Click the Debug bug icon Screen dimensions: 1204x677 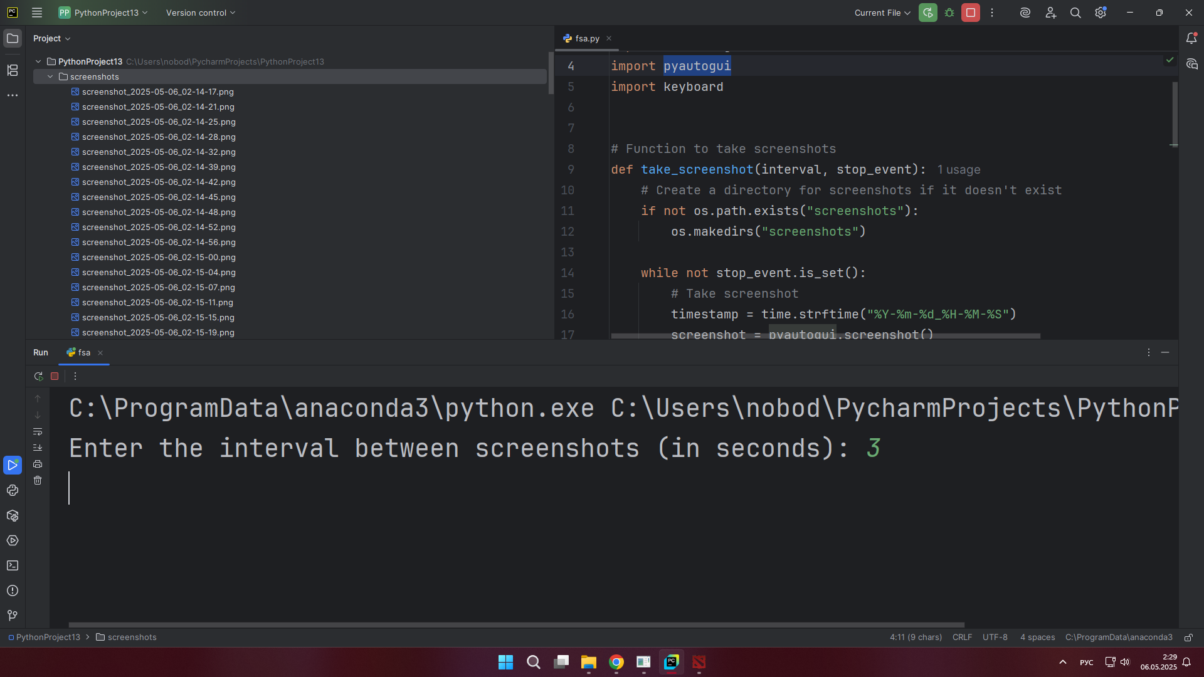click(x=949, y=13)
